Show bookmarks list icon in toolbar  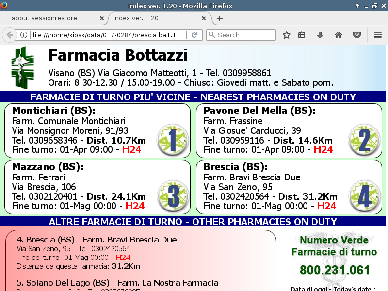302,35
